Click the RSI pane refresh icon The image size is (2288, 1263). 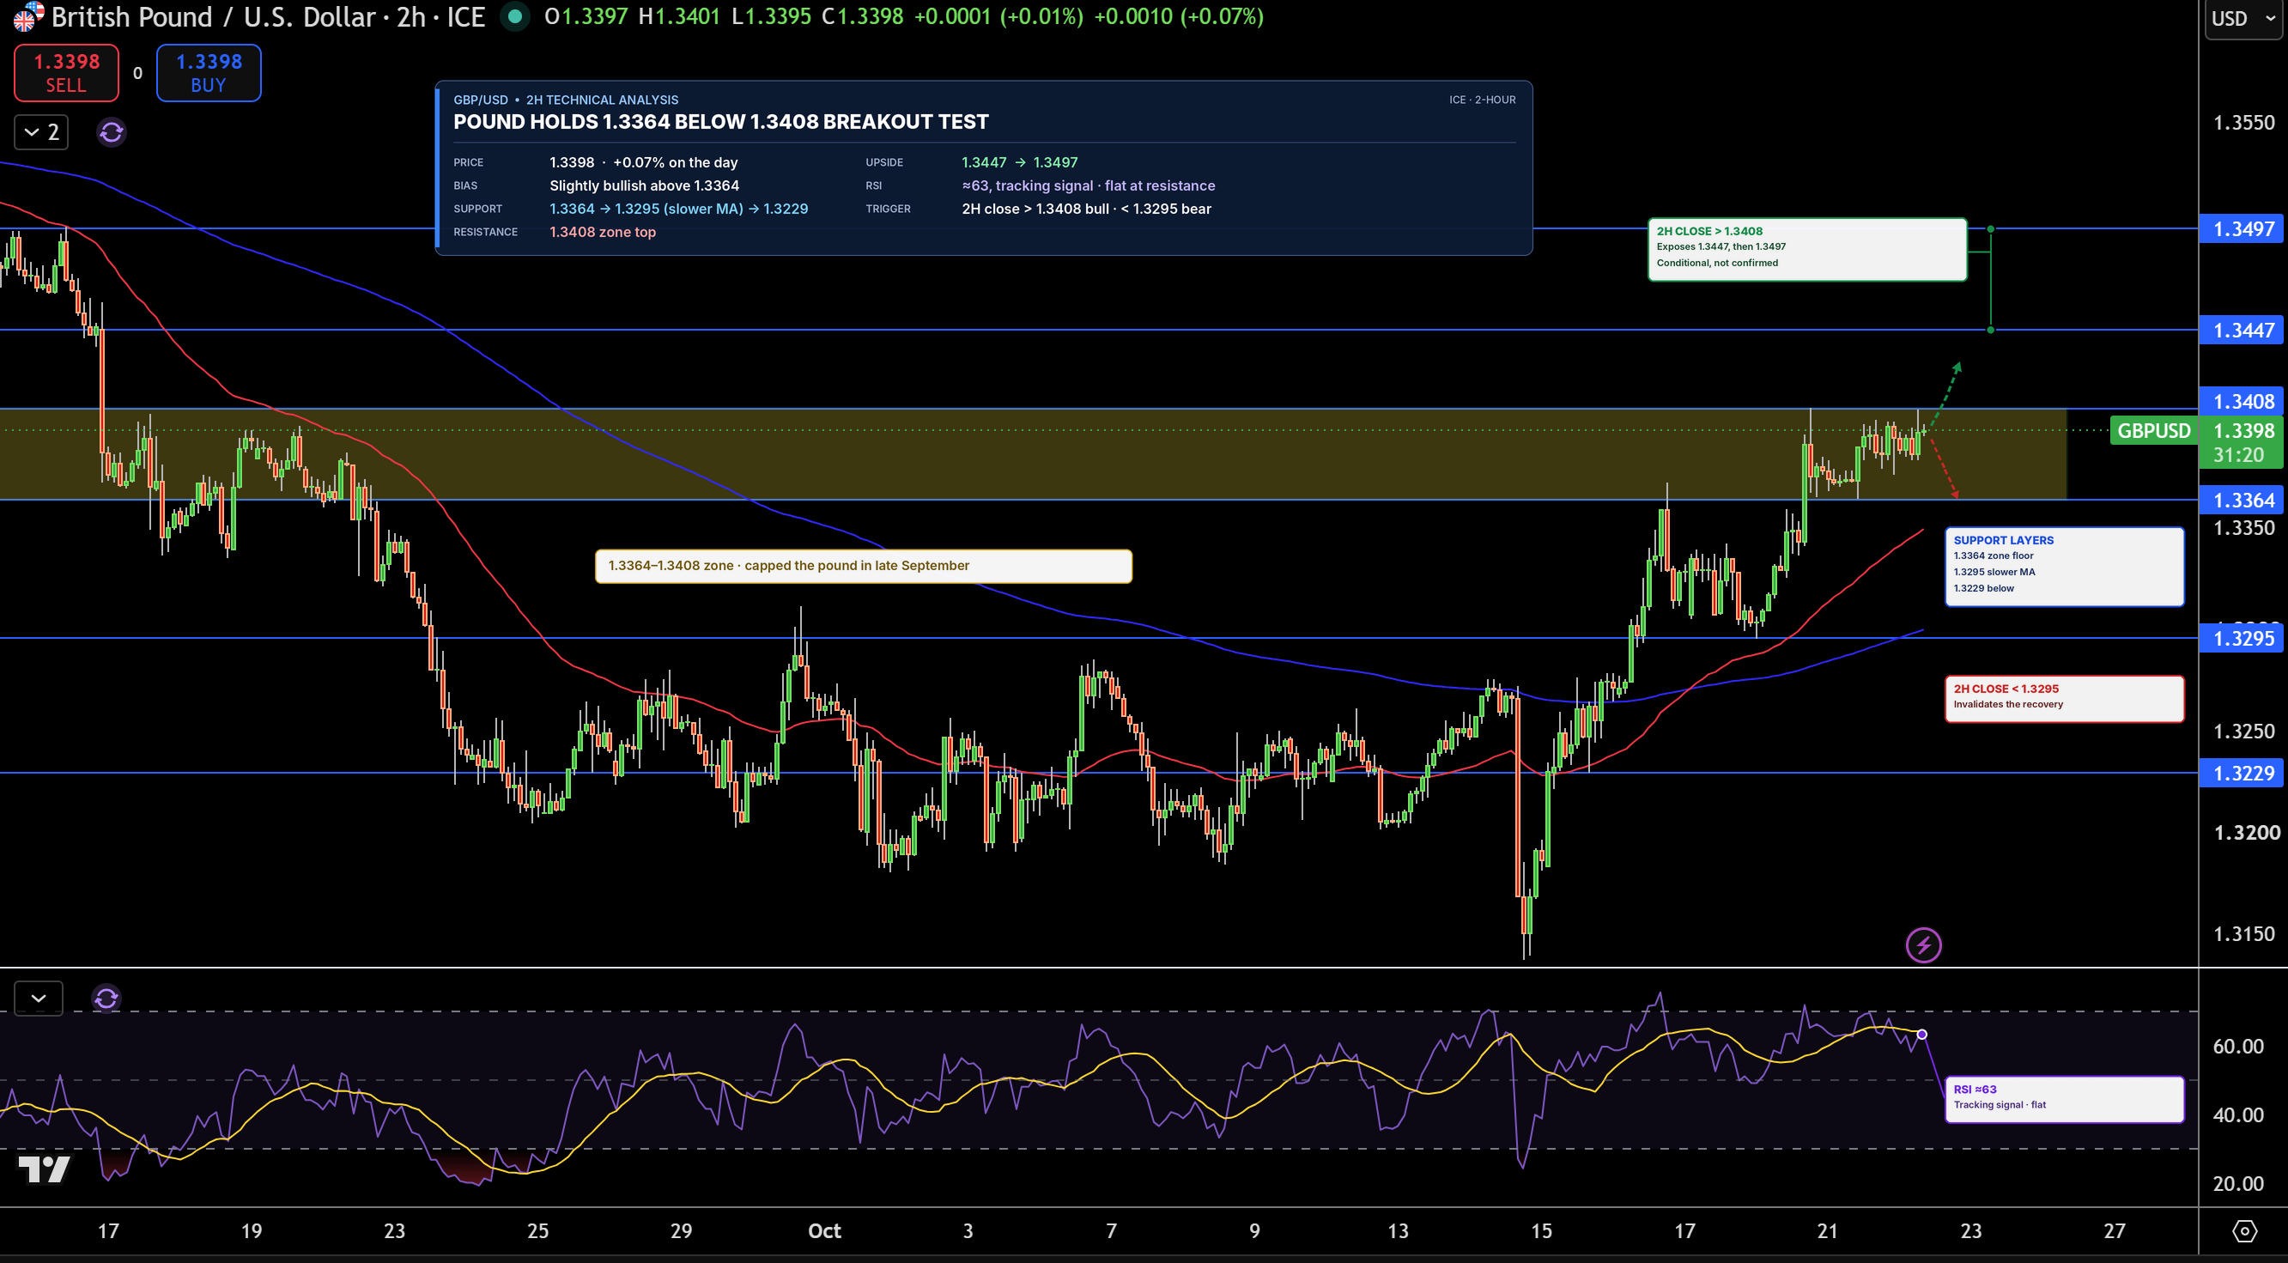106,999
